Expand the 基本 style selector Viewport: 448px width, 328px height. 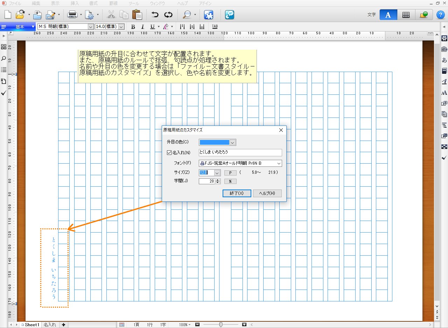(x=19, y=27)
